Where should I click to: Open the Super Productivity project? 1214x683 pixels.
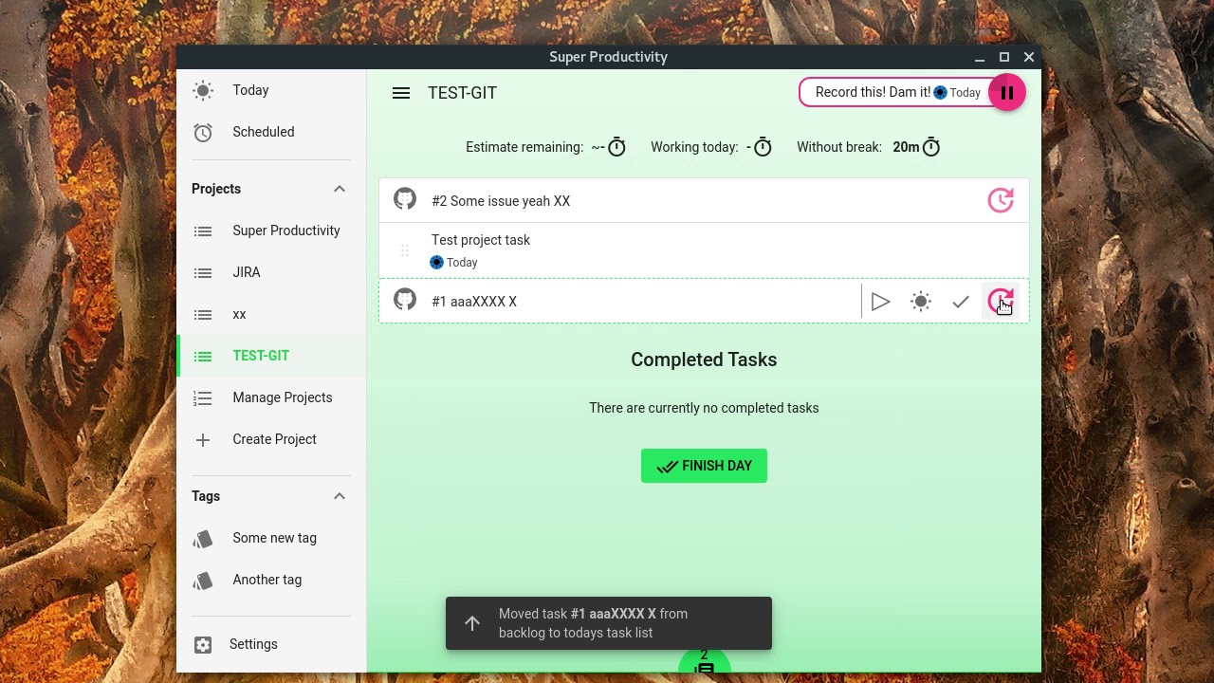pyautogui.click(x=271, y=231)
